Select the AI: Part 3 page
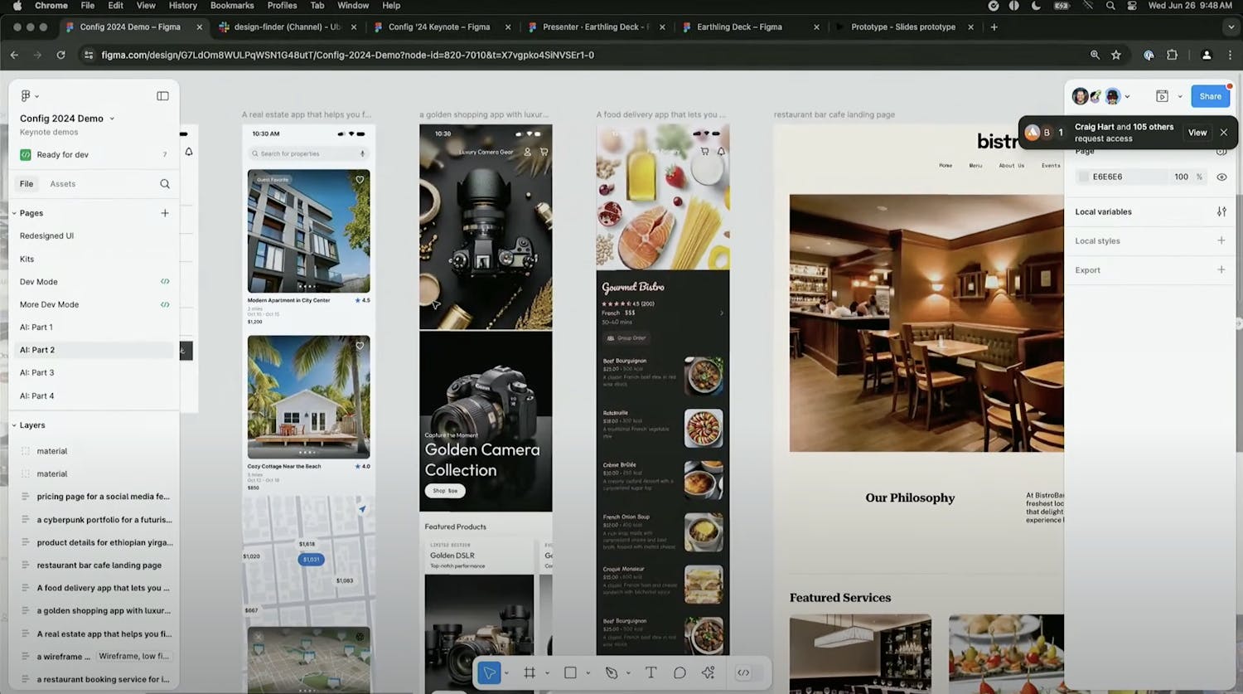Screen dimensions: 1243x694 pyautogui.click(x=37, y=372)
